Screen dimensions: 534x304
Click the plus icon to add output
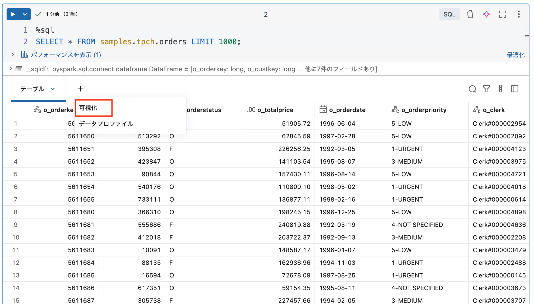[80, 89]
